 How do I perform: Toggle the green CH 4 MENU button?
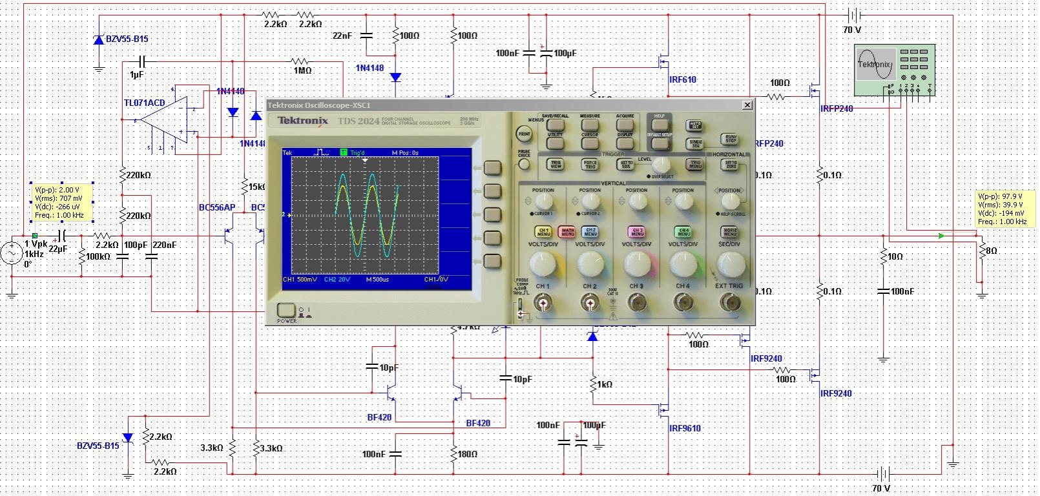point(683,231)
